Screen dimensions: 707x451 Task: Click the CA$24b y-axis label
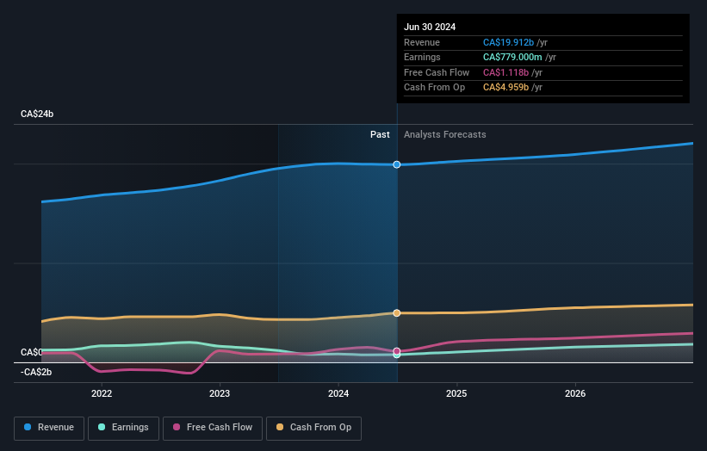37,114
